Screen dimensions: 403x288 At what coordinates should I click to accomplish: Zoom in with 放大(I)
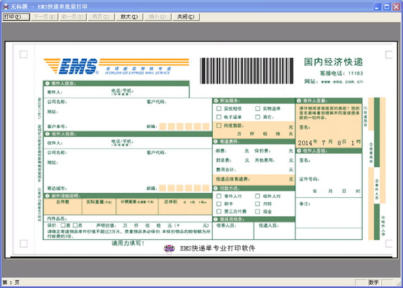coord(129,17)
